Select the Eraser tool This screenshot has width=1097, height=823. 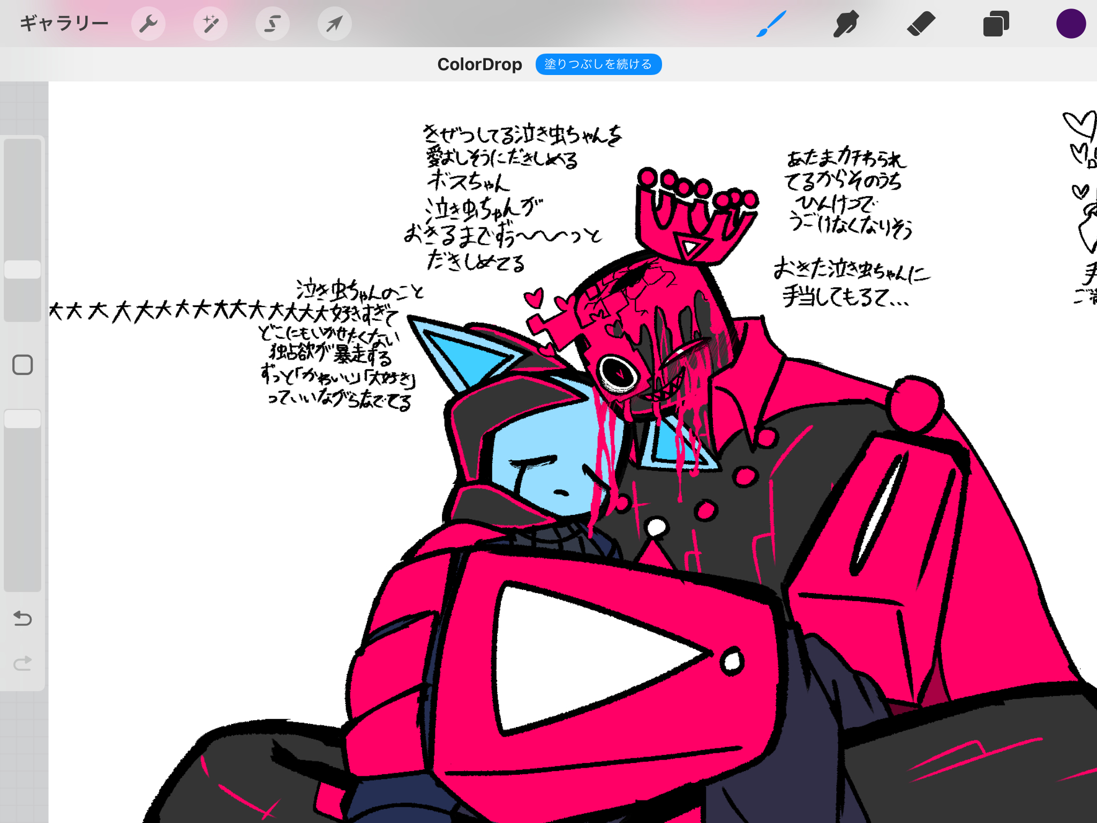[921, 24]
